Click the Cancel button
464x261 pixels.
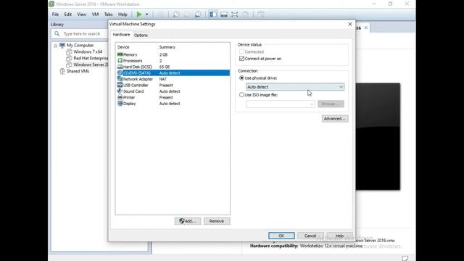(x=310, y=236)
